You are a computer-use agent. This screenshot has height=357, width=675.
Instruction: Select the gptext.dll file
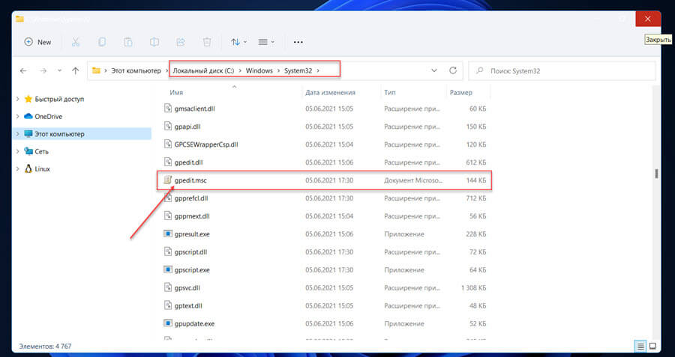pos(188,306)
